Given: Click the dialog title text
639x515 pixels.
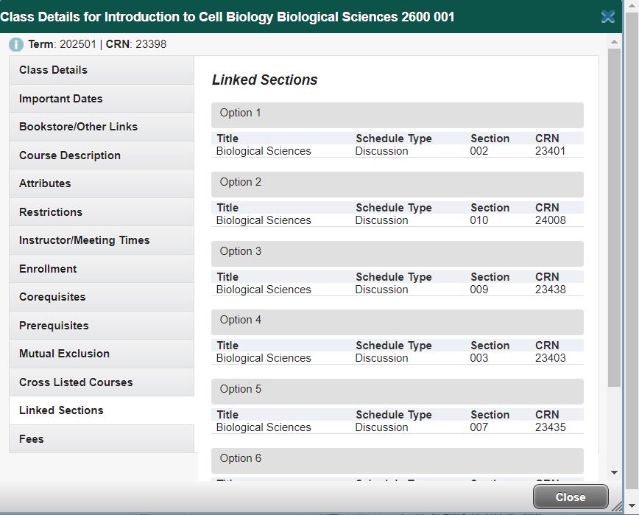Looking at the screenshot, I should [227, 17].
